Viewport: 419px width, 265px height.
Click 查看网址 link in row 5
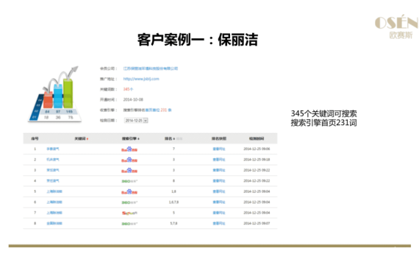(x=219, y=191)
